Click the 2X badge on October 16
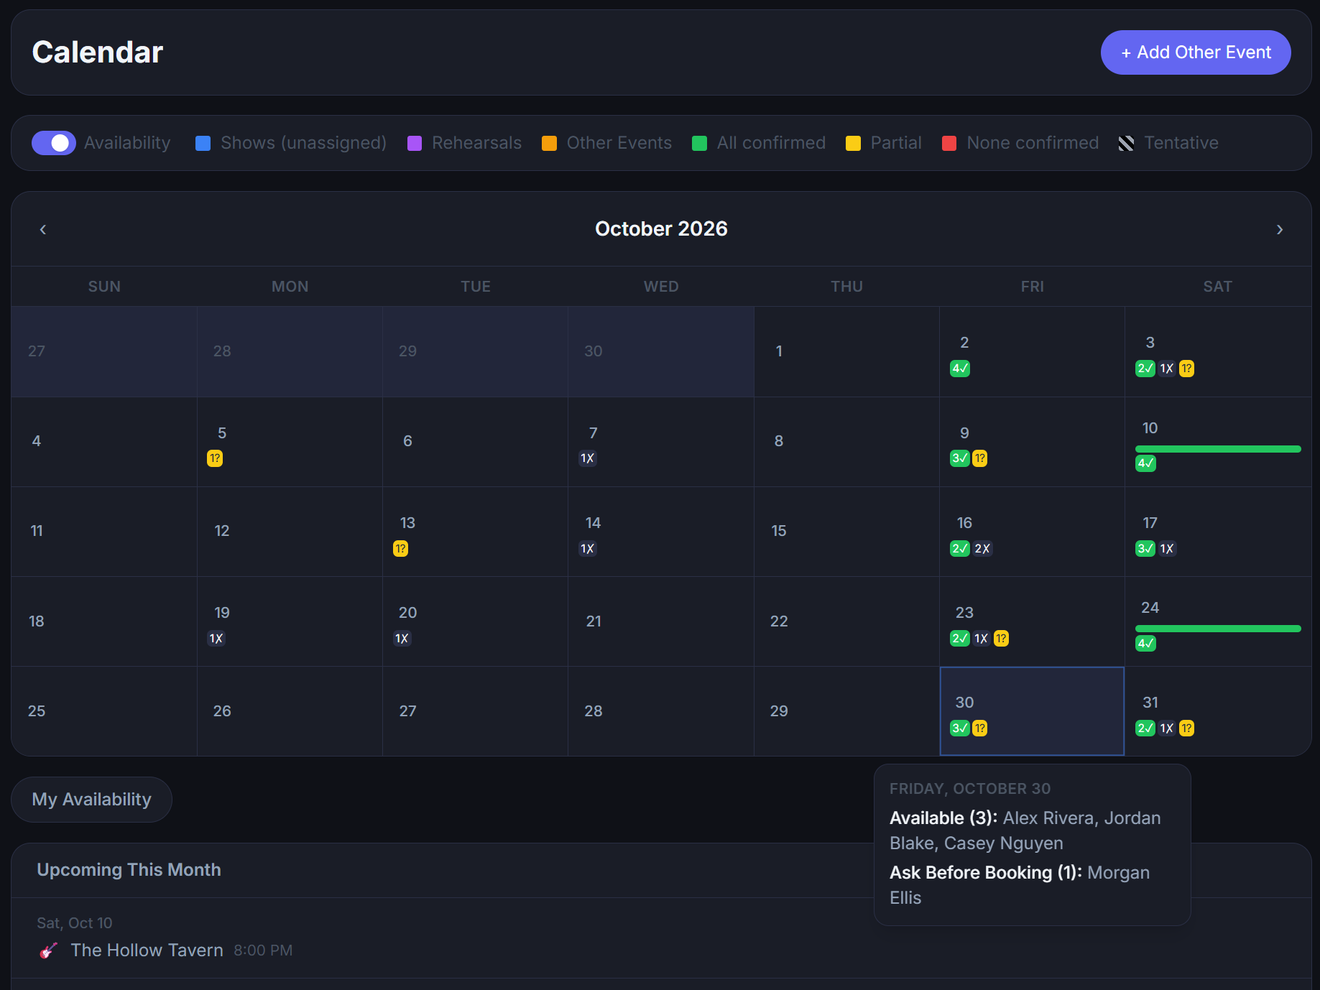The width and height of the screenshot is (1320, 990). tap(982, 549)
